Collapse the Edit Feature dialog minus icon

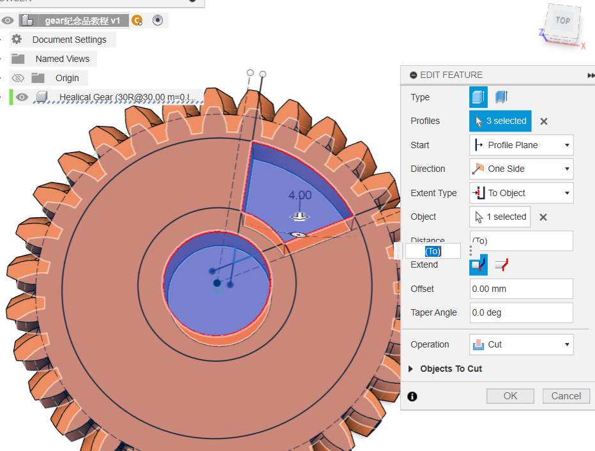pyautogui.click(x=414, y=75)
